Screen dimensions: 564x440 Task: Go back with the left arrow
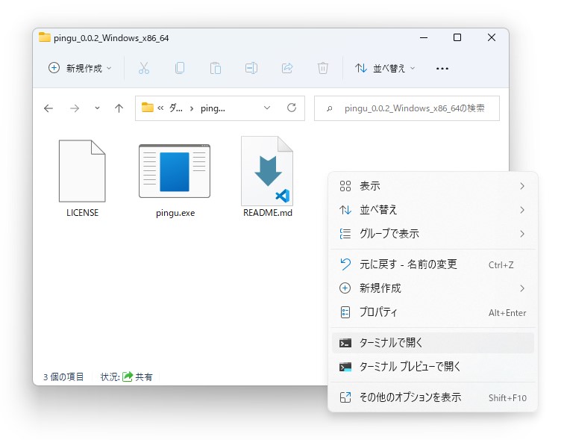(x=48, y=108)
